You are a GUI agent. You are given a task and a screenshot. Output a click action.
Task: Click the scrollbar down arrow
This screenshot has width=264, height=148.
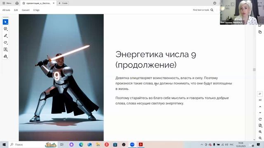pos(254,140)
